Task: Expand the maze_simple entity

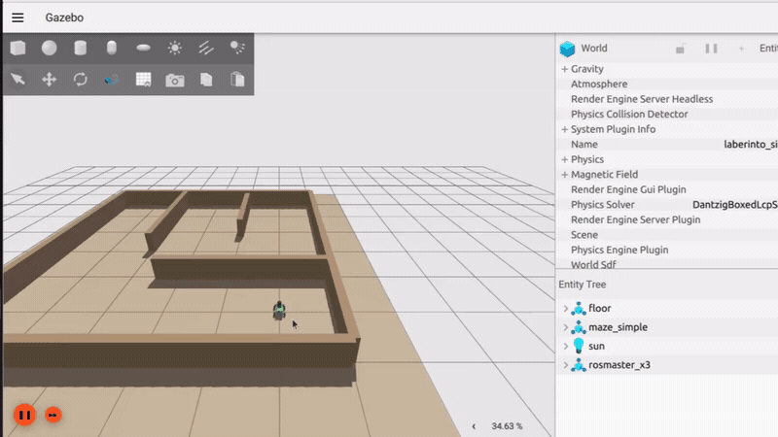Action: click(566, 327)
